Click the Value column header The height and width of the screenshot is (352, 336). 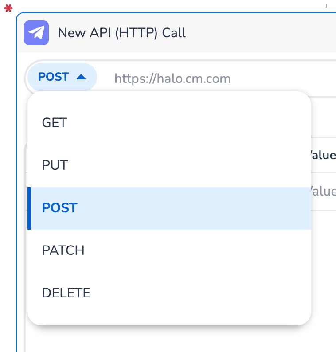pyautogui.click(x=323, y=155)
